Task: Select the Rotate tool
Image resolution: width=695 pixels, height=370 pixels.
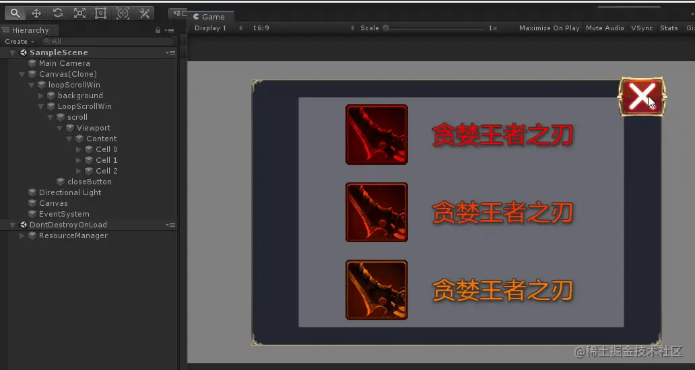Action: [58, 13]
